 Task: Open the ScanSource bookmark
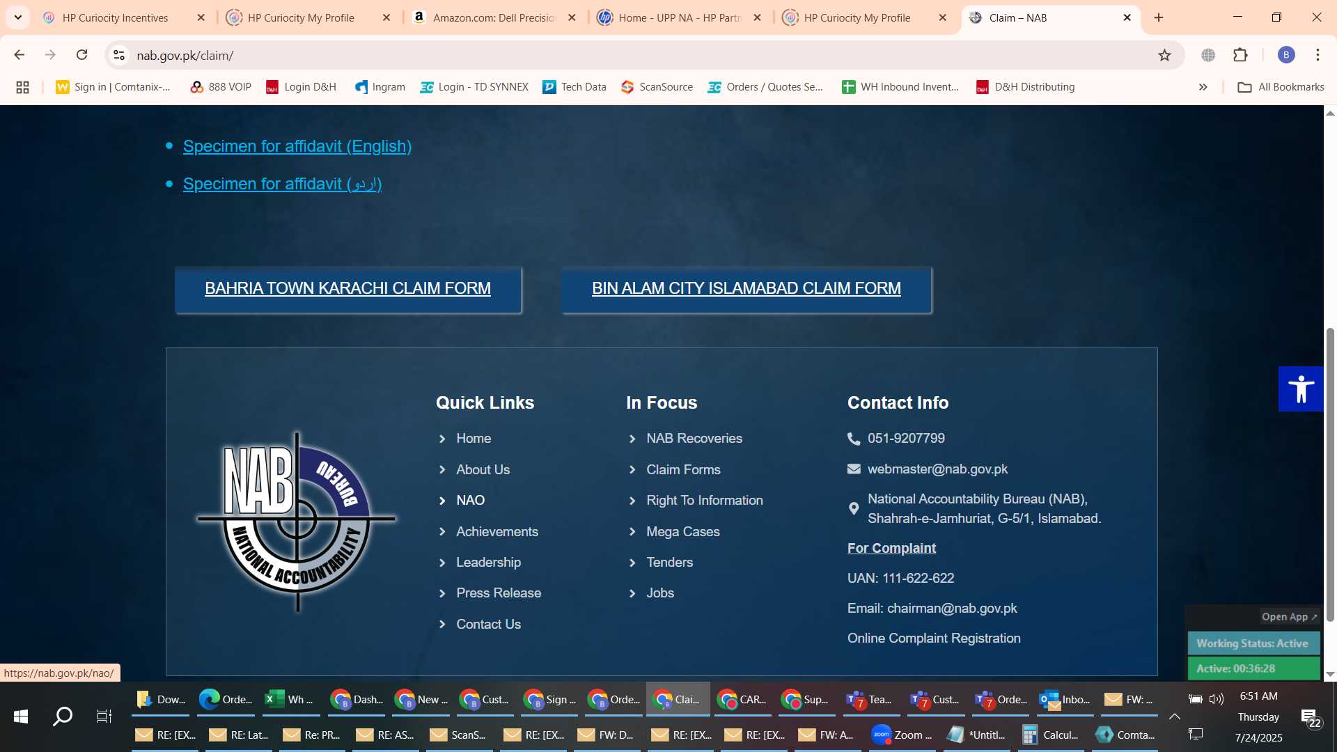pyautogui.click(x=657, y=87)
